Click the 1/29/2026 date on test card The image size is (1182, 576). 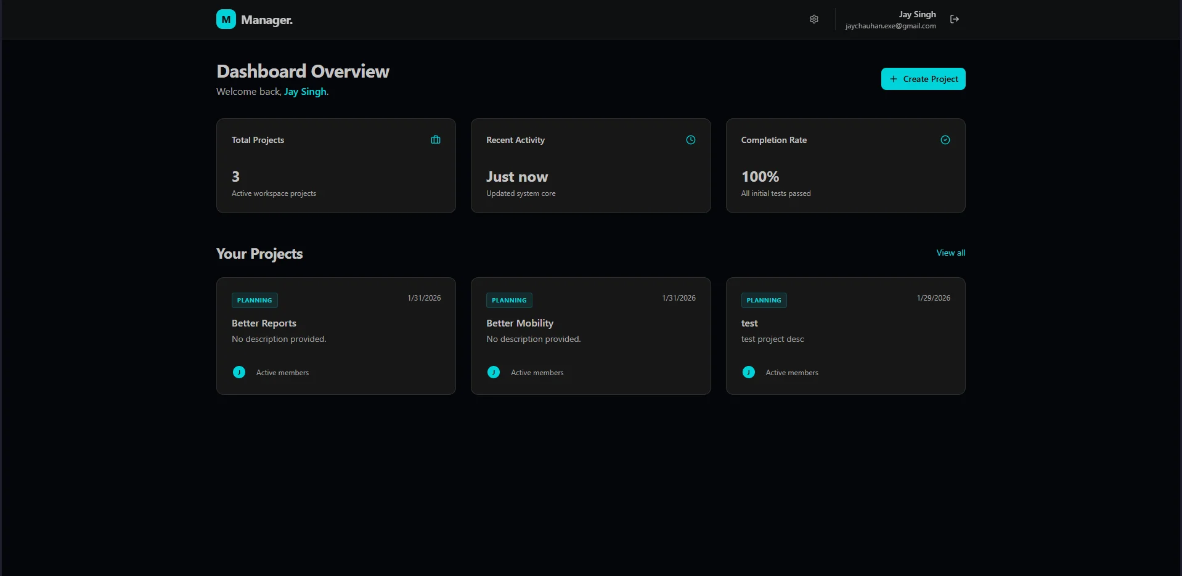point(933,298)
